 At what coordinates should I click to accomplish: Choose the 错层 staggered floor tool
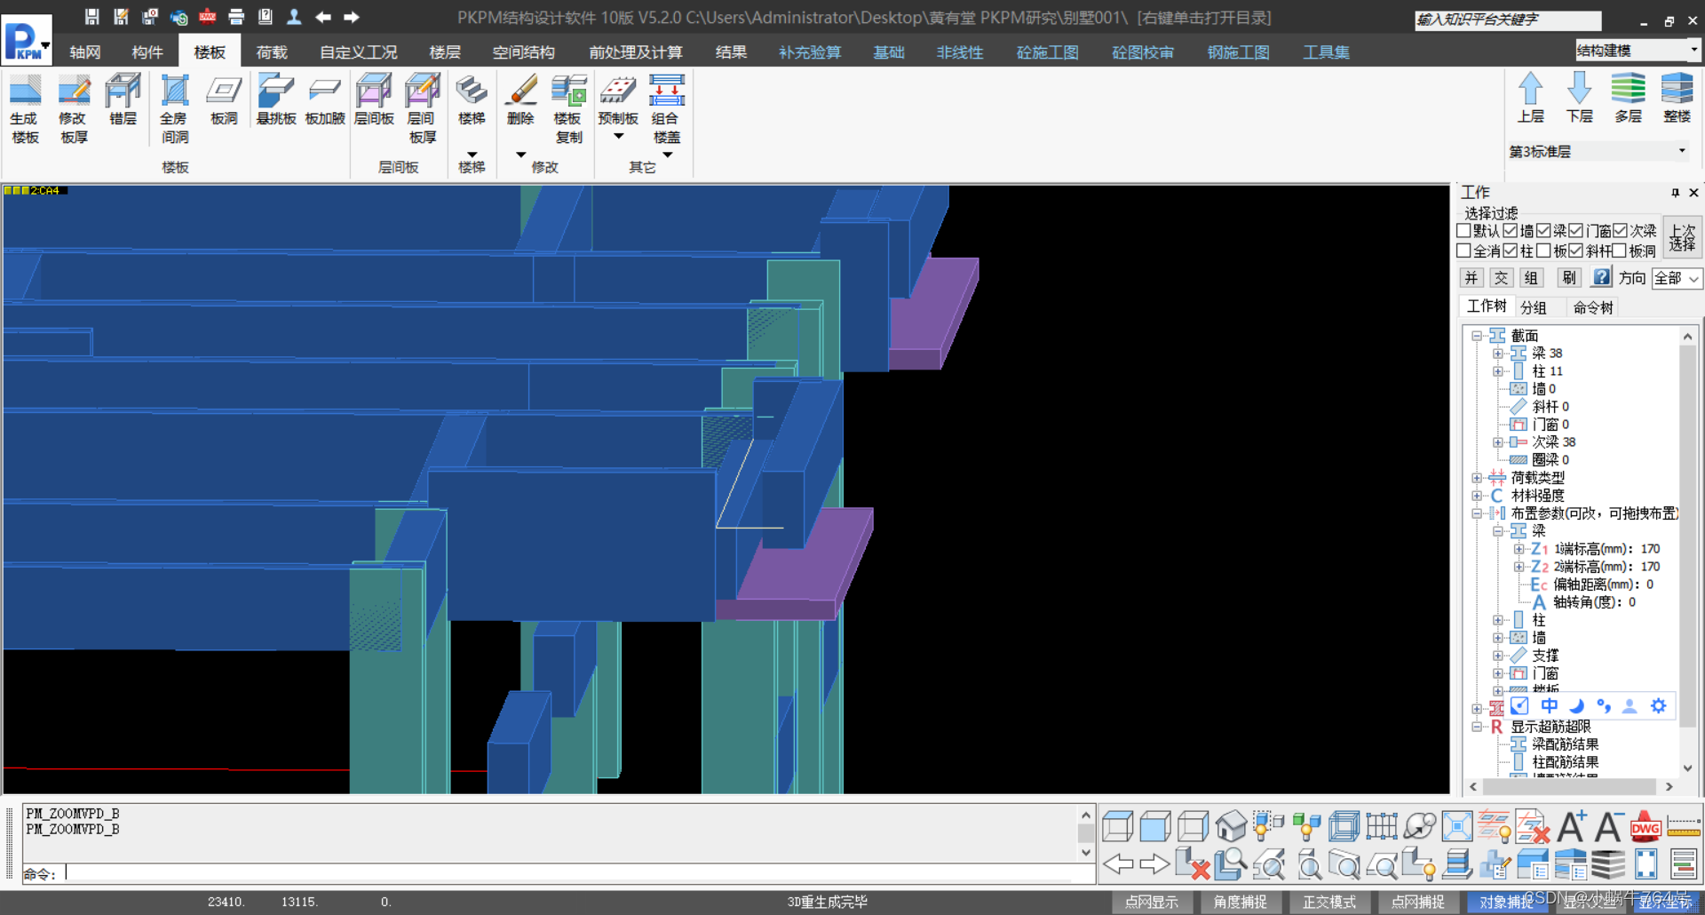click(123, 100)
